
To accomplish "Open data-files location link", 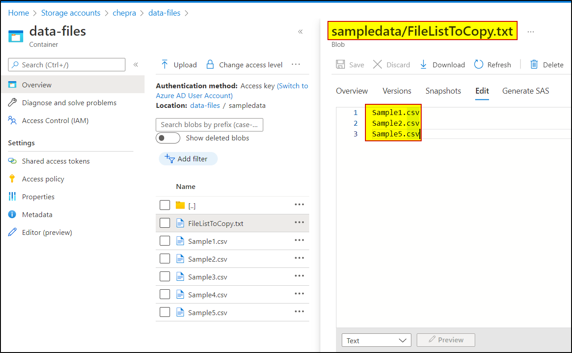I will (x=205, y=106).
